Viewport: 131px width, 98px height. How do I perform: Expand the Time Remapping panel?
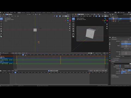(x=116, y=58)
